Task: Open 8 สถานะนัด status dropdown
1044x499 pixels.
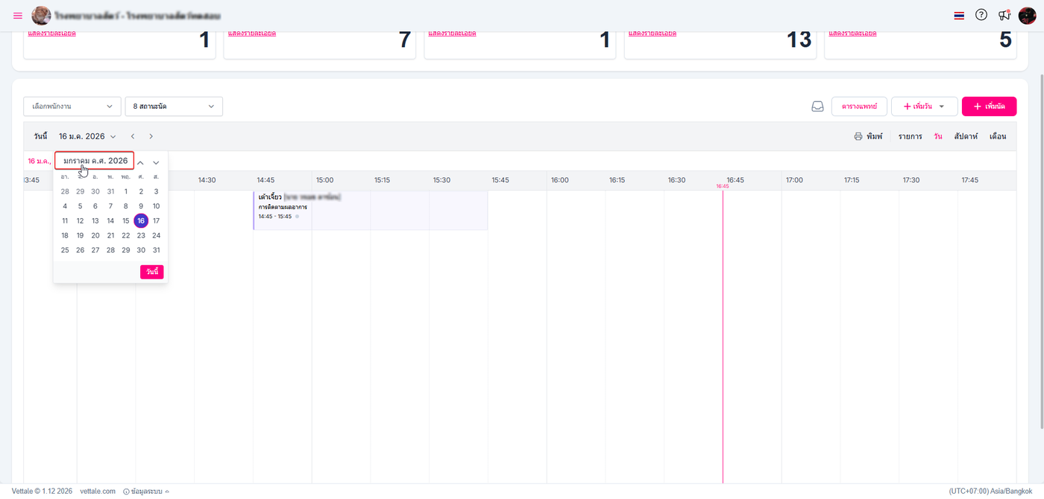Action: [174, 107]
